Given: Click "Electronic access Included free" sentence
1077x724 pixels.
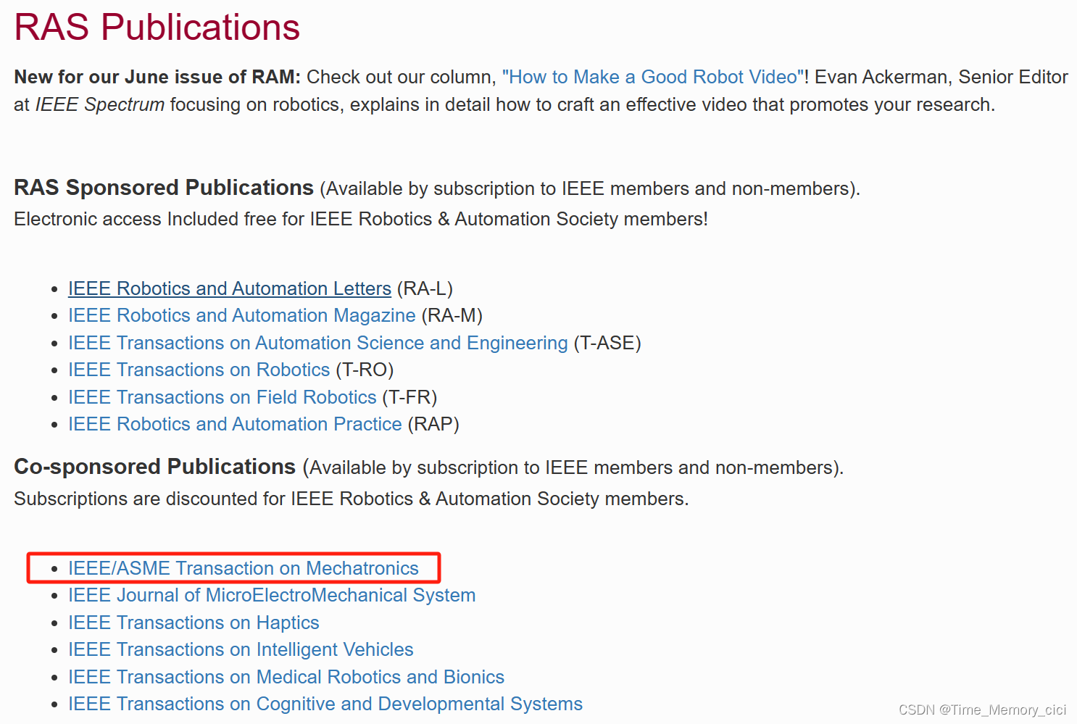Looking at the screenshot, I should 361,219.
